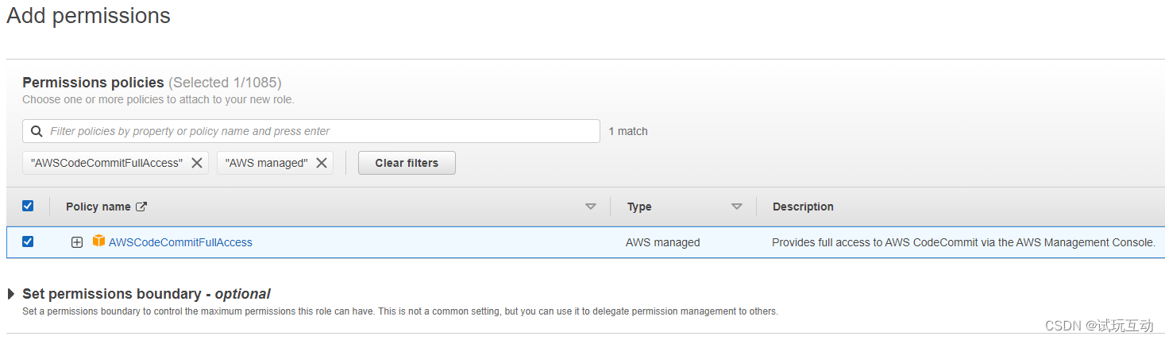Expand the AWSCodeCommitFullAccess policy details
The height and width of the screenshot is (340, 1165).
[x=77, y=242]
